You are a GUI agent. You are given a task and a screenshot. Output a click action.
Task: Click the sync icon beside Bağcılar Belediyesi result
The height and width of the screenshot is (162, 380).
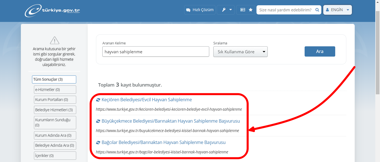click(x=98, y=142)
